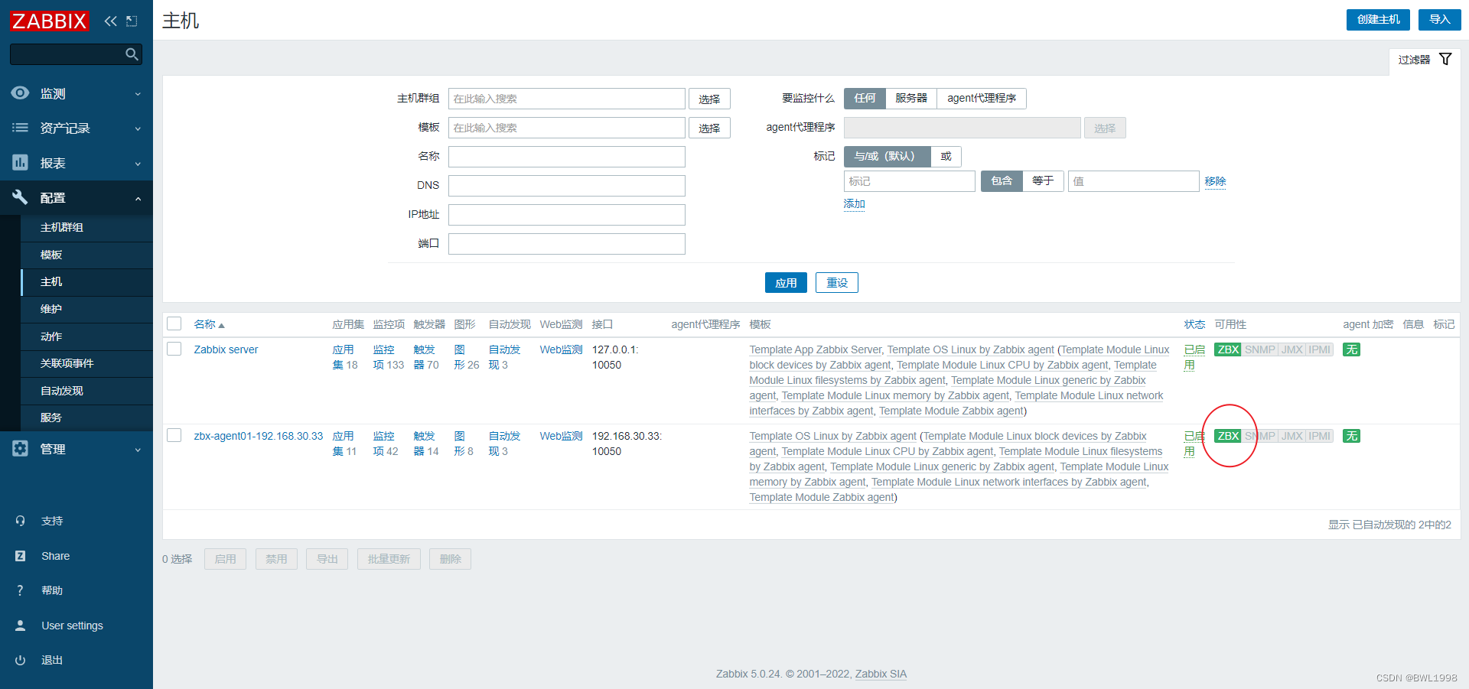The height and width of the screenshot is (689, 1469).
Task: Click the 导入 button
Action: [1439, 20]
